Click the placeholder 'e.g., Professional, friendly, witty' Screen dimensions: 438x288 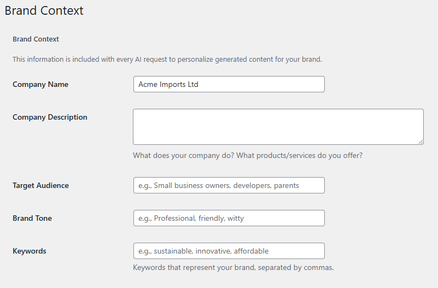coord(191,218)
